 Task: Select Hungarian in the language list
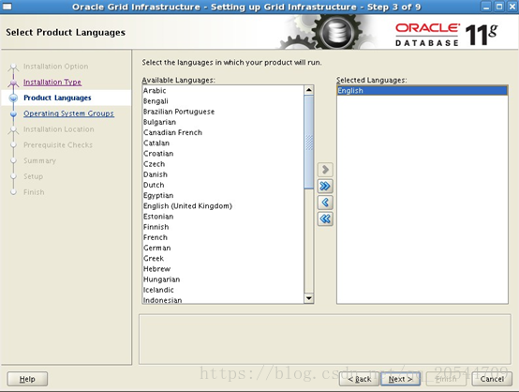(x=223, y=279)
